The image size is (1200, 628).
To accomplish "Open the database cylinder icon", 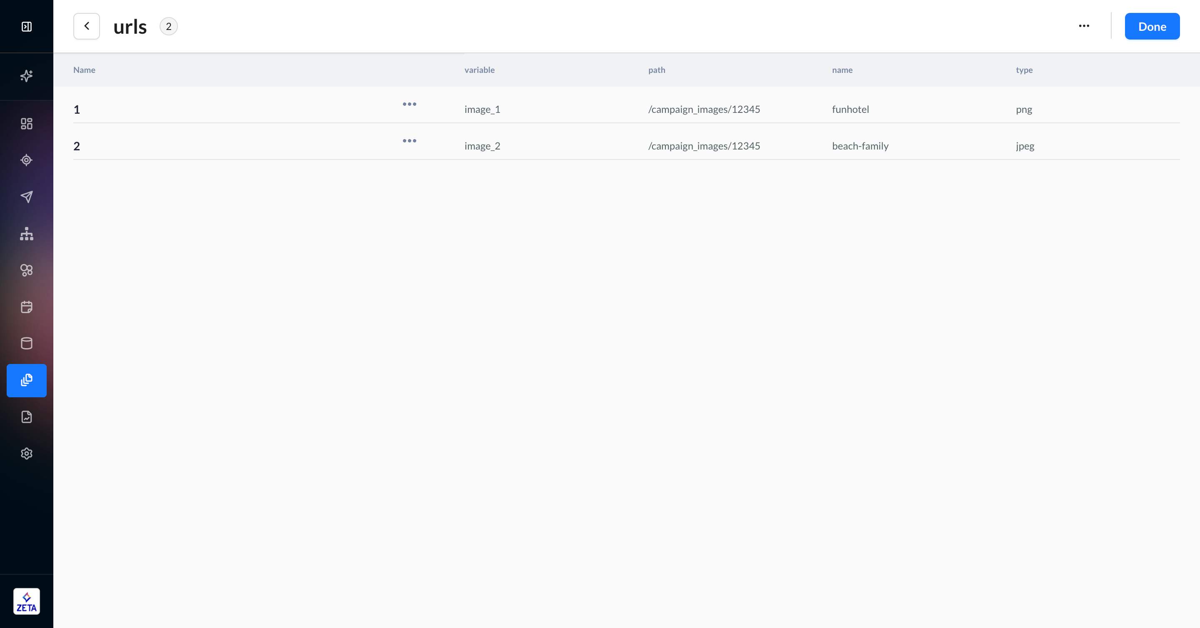I will click(x=27, y=344).
